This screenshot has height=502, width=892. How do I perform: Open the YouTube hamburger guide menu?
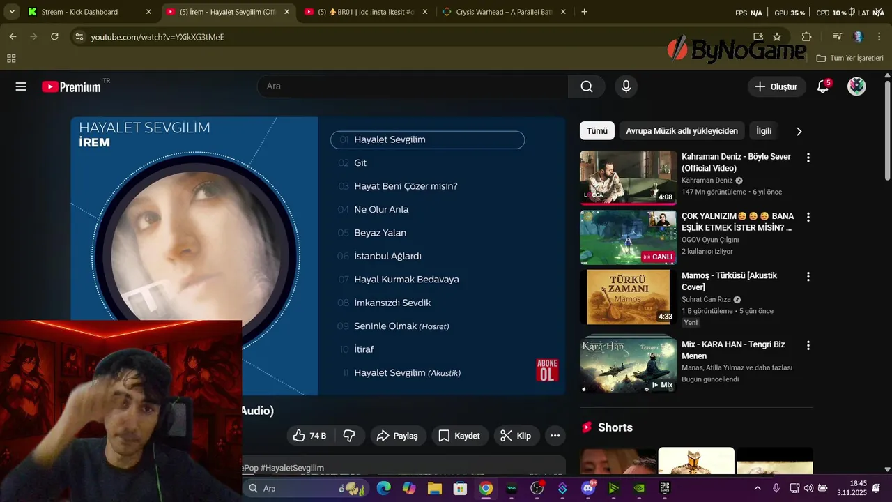pos(21,86)
